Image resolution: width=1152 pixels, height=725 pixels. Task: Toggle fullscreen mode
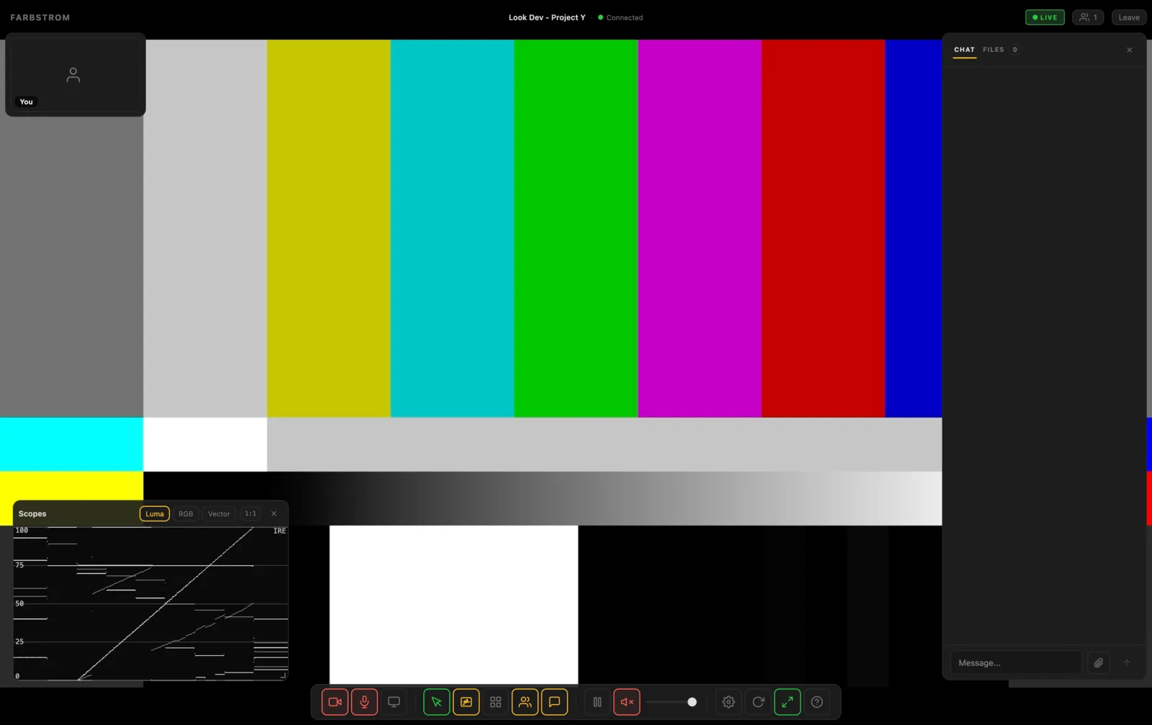(788, 702)
